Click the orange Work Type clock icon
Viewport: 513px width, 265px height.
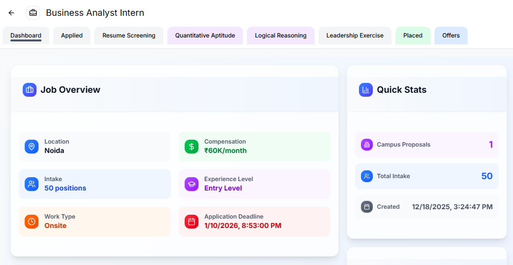pyautogui.click(x=32, y=222)
